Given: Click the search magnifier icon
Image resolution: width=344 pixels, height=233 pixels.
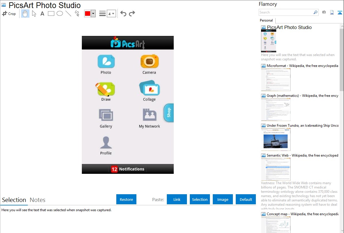Looking at the screenshot, I should click(x=315, y=12).
